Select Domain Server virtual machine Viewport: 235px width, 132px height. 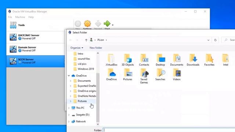click(36, 49)
